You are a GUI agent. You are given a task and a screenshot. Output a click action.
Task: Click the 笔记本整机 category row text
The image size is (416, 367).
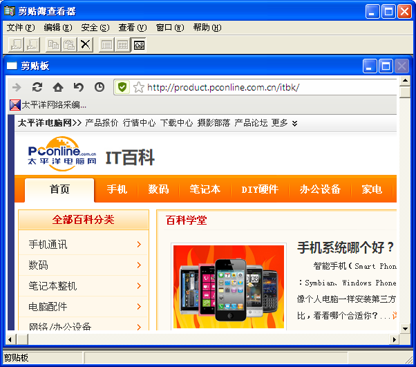(53, 286)
